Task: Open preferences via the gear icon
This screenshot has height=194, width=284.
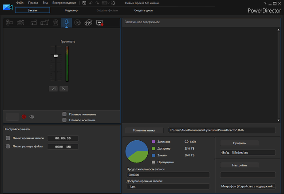Action: click(113, 3)
